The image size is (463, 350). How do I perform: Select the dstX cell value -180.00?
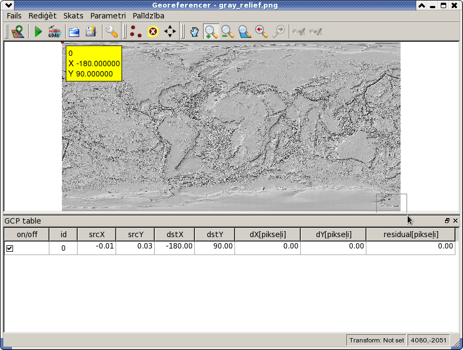click(x=175, y=248)
